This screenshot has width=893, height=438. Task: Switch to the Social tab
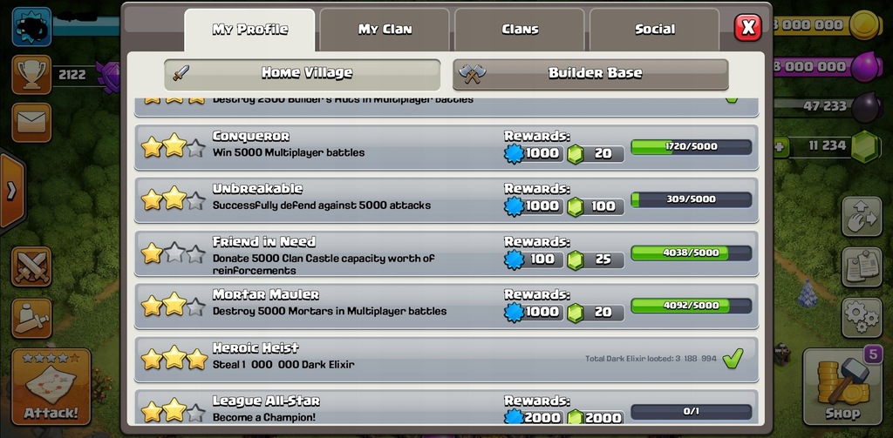pyautogui.click(x=655, y=30)
